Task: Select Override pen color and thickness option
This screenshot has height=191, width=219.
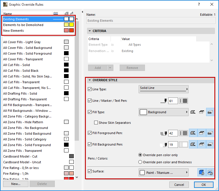Action: [x=140, y=162]
